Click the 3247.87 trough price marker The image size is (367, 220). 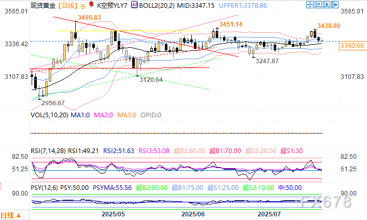click(x=266, y=61)
